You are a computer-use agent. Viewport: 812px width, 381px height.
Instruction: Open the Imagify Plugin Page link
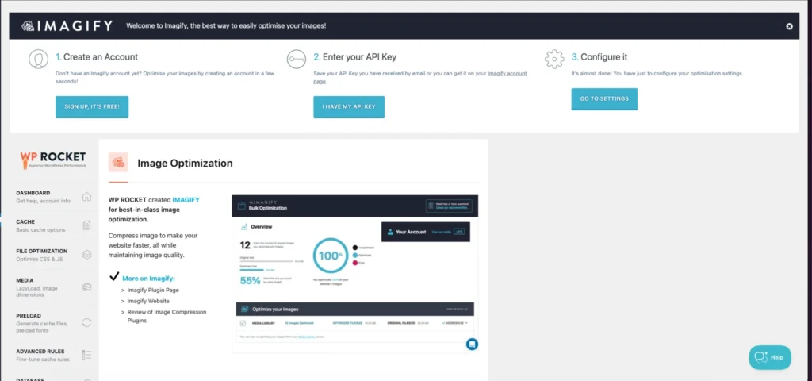(155, 291)
